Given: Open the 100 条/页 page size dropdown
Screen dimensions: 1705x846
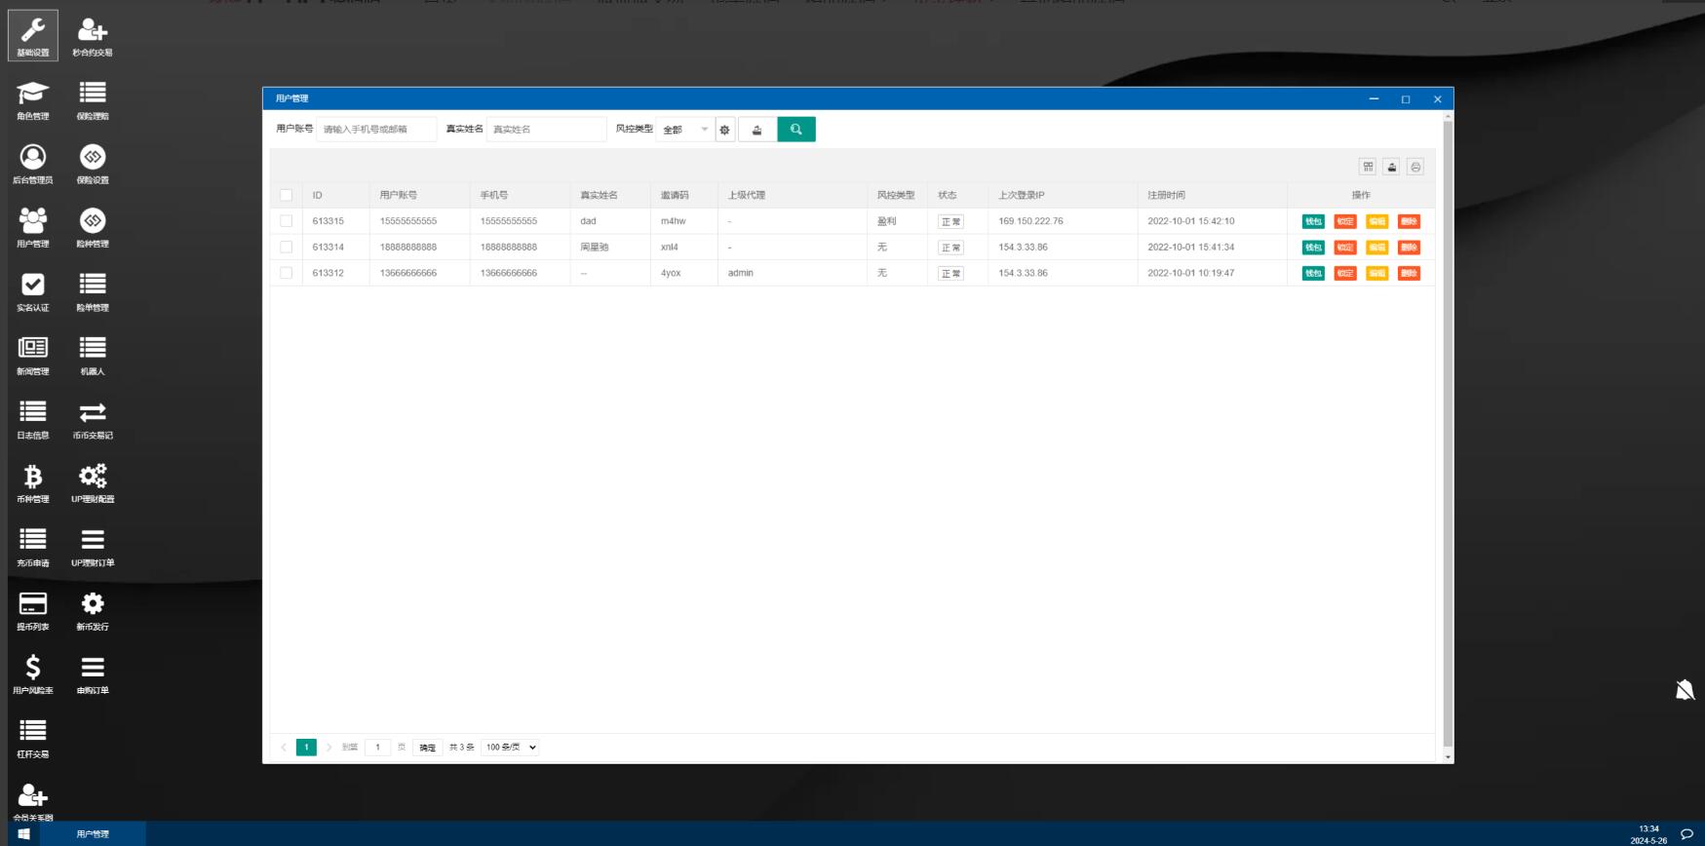Looking at the screenshot, I should pyautogui.click(x=511, y=748).
